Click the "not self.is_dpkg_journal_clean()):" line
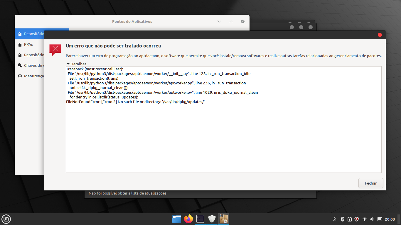The height and width of the screenshot is (225, 401). click(x=99, y=88)
